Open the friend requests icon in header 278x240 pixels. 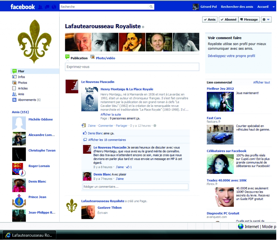(40, 7)
